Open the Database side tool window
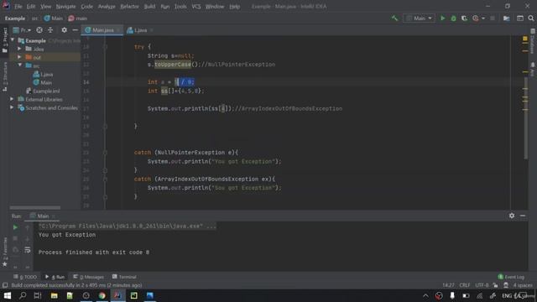 pyautogui.click(x=533, y=42)
